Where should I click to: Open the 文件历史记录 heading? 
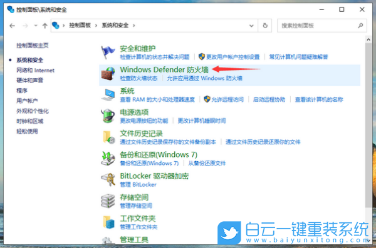point(141,134)
